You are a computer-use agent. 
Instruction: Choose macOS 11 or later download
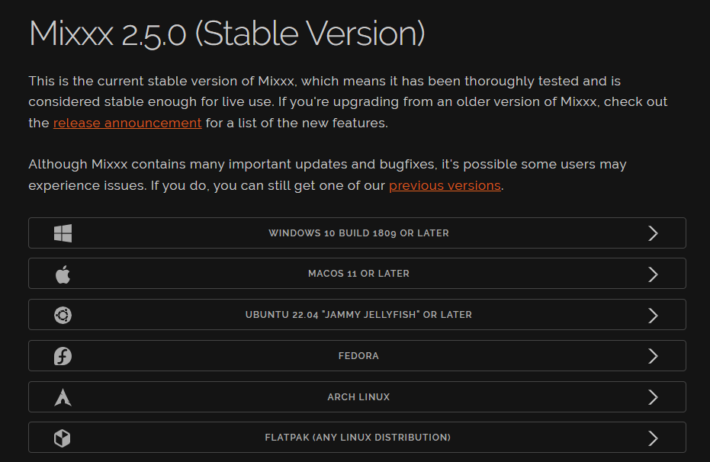point(358,274)
